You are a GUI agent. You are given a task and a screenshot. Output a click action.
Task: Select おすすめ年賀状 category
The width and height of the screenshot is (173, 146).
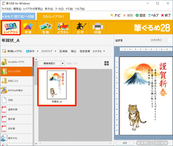[17, 91]
